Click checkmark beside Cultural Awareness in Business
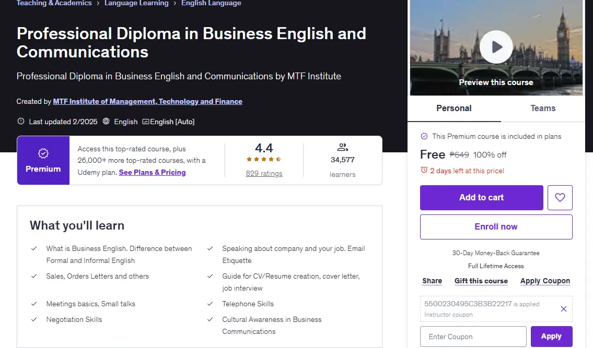The image size is (593, 348). pos(210,319)
